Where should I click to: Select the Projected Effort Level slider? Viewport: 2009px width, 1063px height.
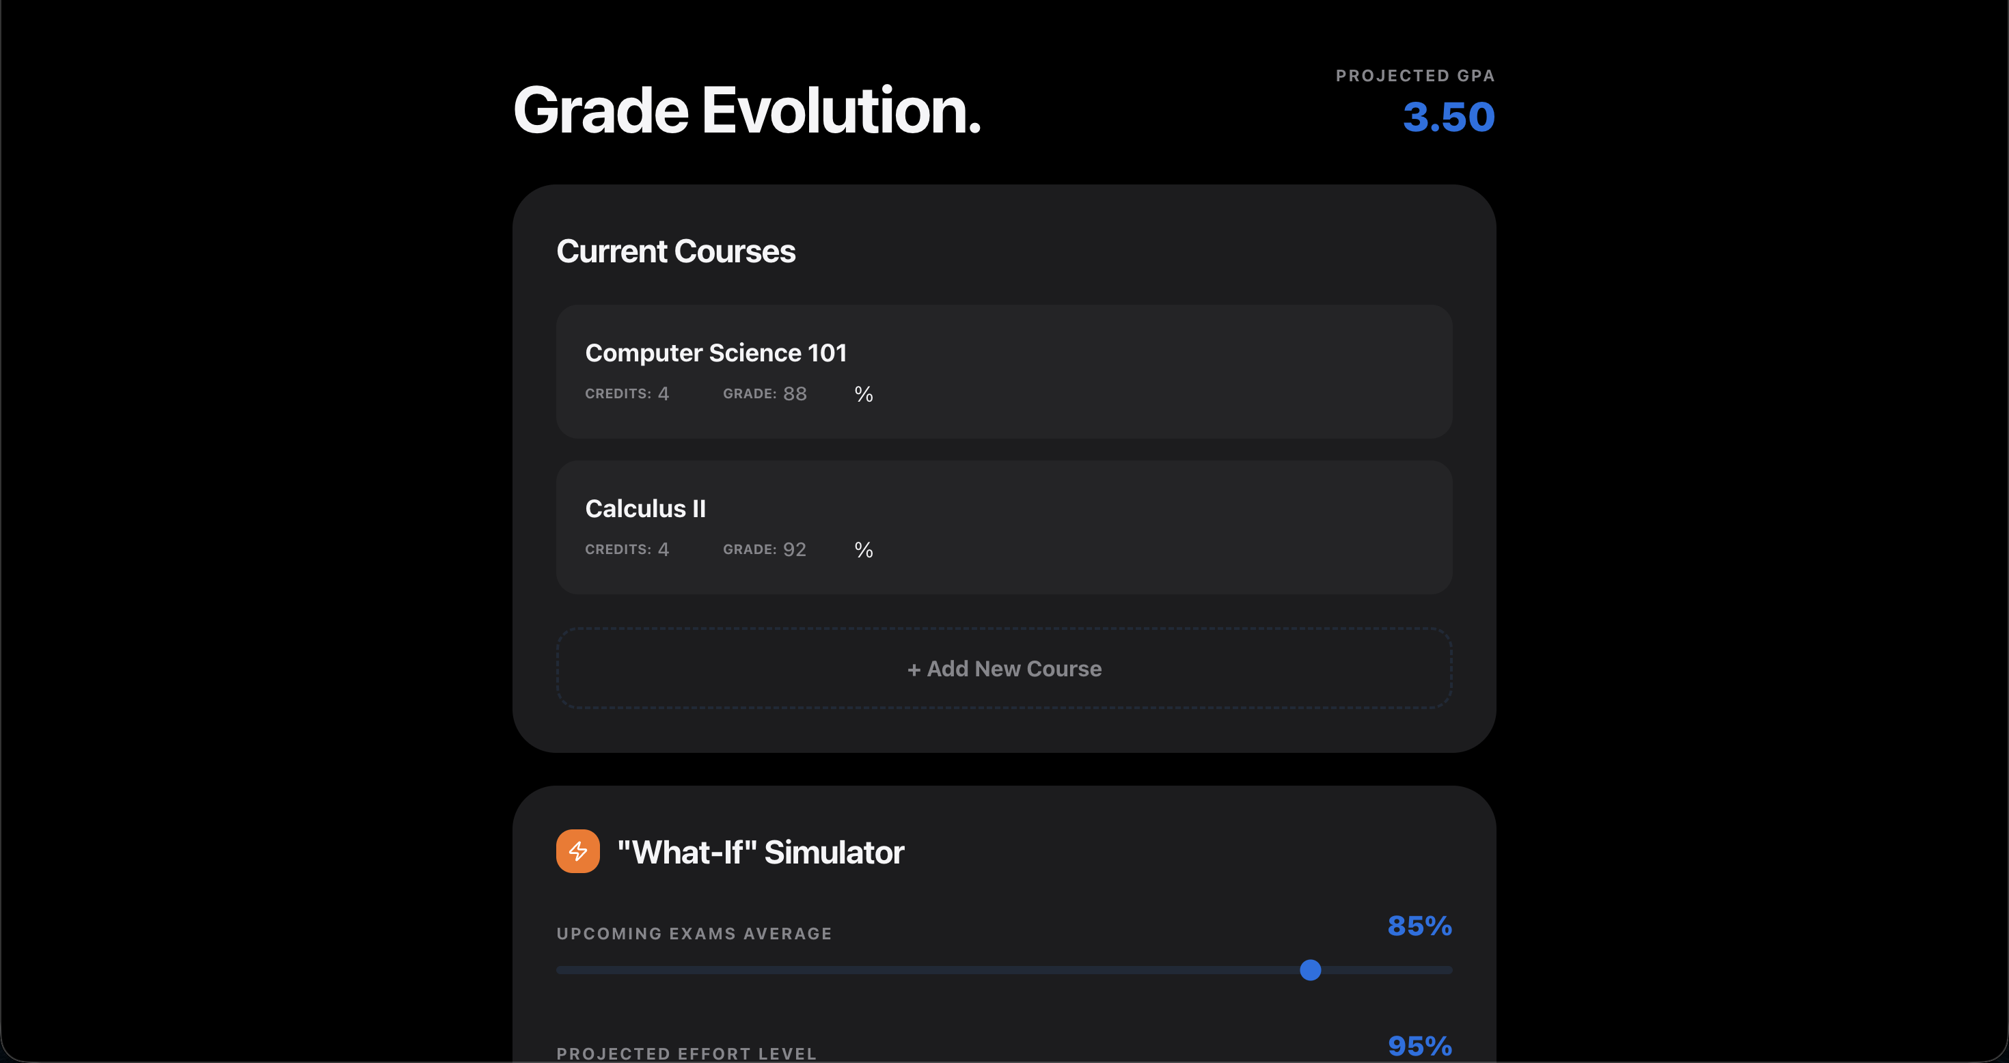point(1004,1061)
